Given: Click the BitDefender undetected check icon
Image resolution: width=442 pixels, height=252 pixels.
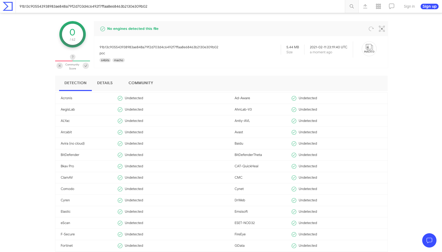Looking at the screenshot, I should [x=120, y=155].
